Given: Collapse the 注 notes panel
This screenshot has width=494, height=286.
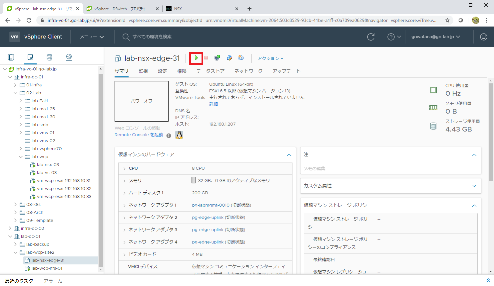Looking at the screenshot, I should (474, 155).
